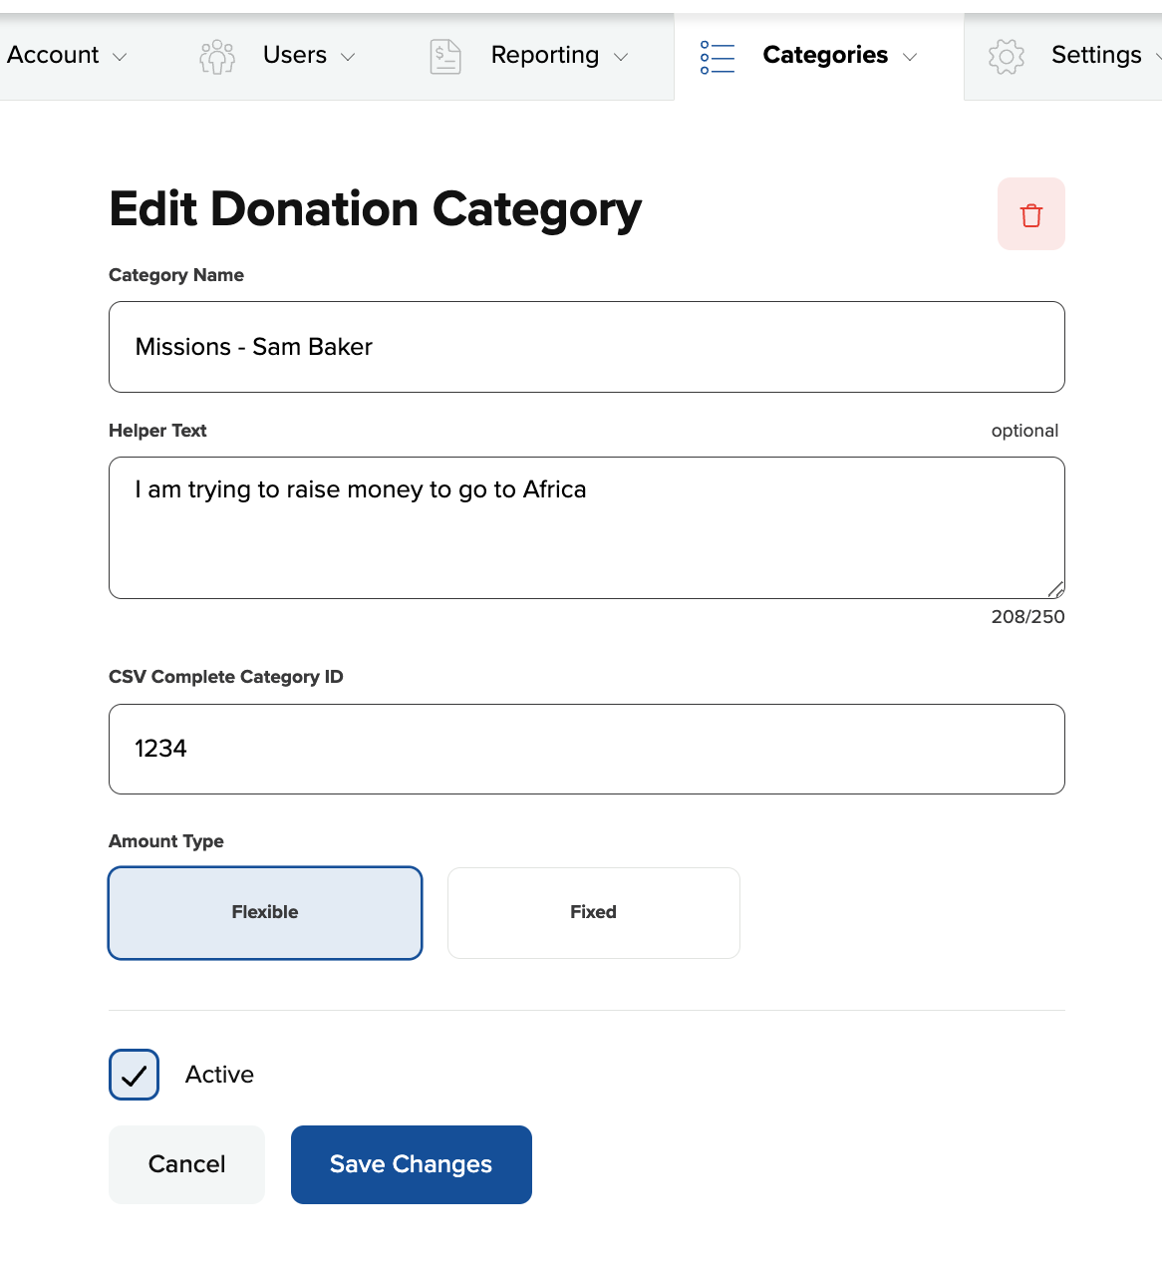Click into the Helper Text textarea
The height and width of the screenshot is (1266, 1162).
point(587,527)
